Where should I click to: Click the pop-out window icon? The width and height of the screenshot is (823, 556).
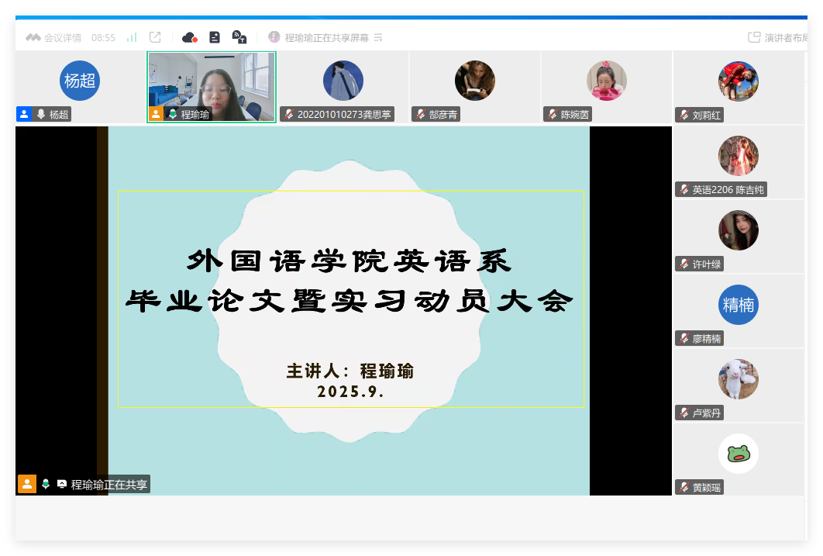[x=155, y=37]
